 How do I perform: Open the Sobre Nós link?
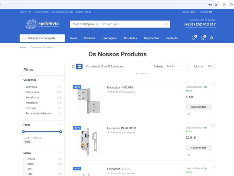pyautogui.click(x=25, y=12)
